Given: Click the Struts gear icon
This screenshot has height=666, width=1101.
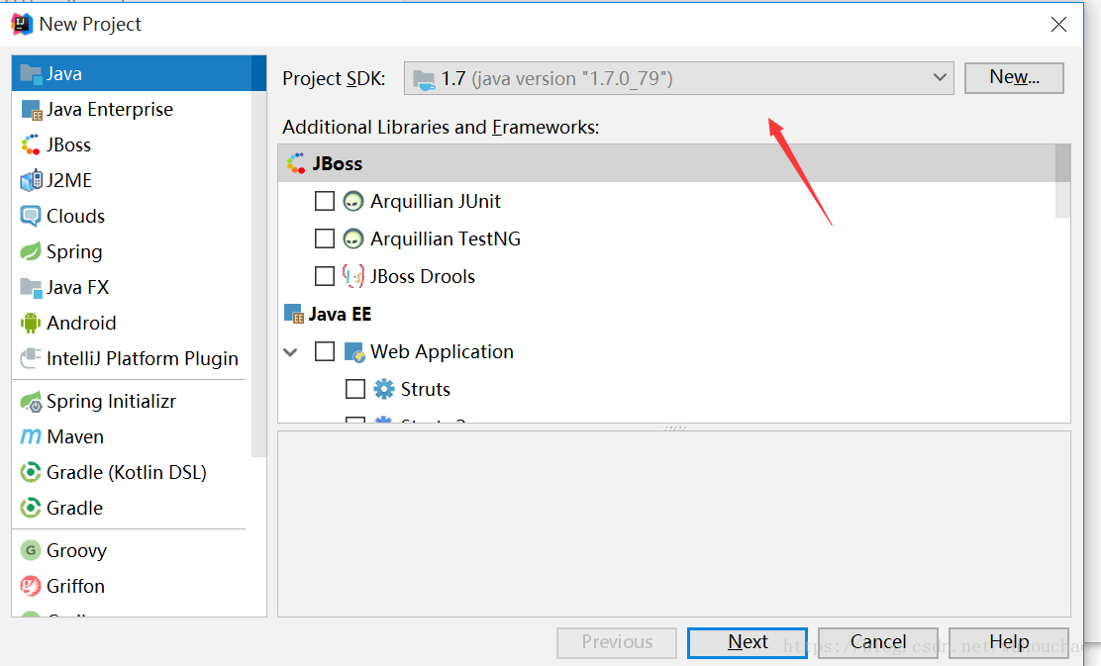Looking at the screenshot, I should coord(384,390).
